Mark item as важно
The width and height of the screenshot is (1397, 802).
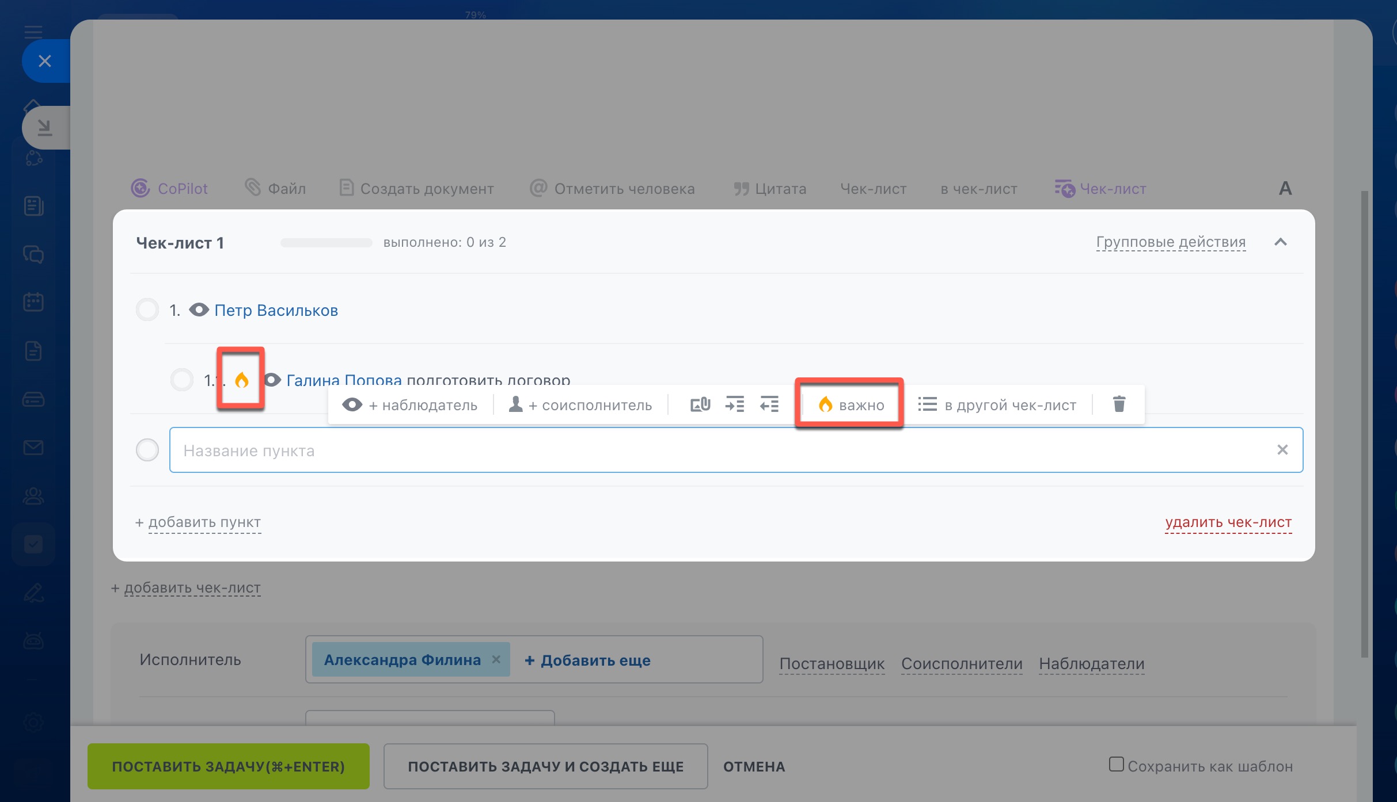click(851, 405)
